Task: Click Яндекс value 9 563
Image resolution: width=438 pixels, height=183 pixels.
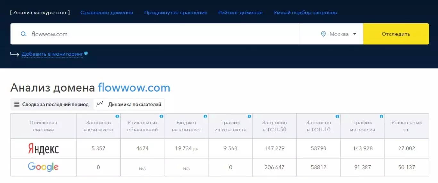Action: point(231,148)
